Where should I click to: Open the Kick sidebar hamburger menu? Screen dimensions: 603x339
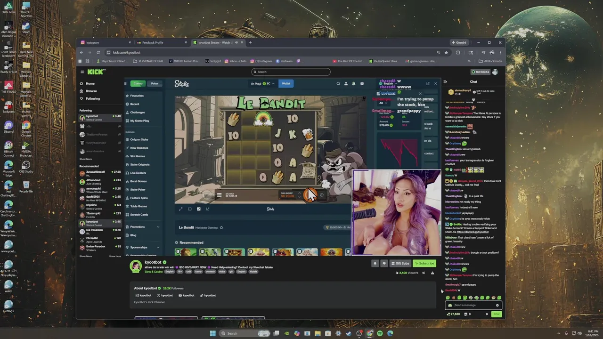click(x=82, y=72)
